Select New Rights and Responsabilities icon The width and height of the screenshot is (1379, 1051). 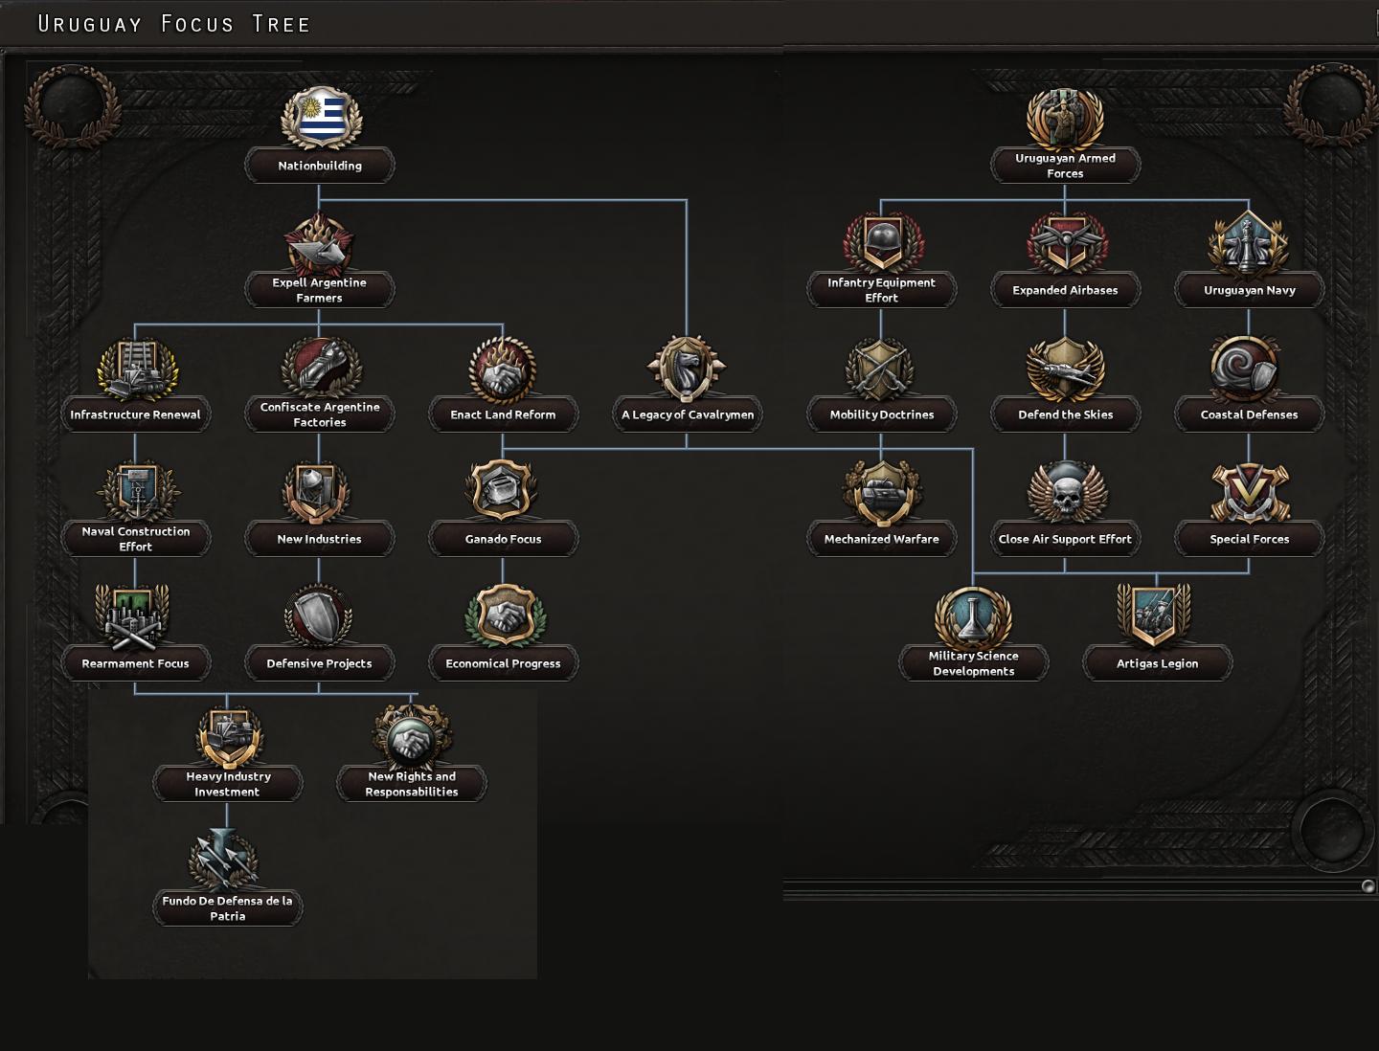[x=412, y=736]
